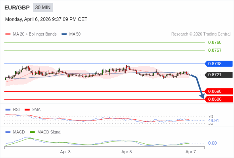Click the MA 50 legend label
Image resolution: width=234 pixels, height=158 pixels.
pos(75,34)
